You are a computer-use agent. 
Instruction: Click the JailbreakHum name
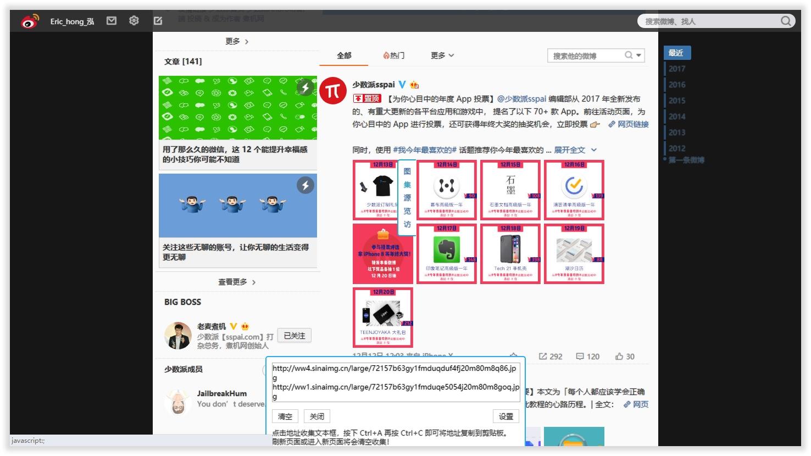point(222,393)
